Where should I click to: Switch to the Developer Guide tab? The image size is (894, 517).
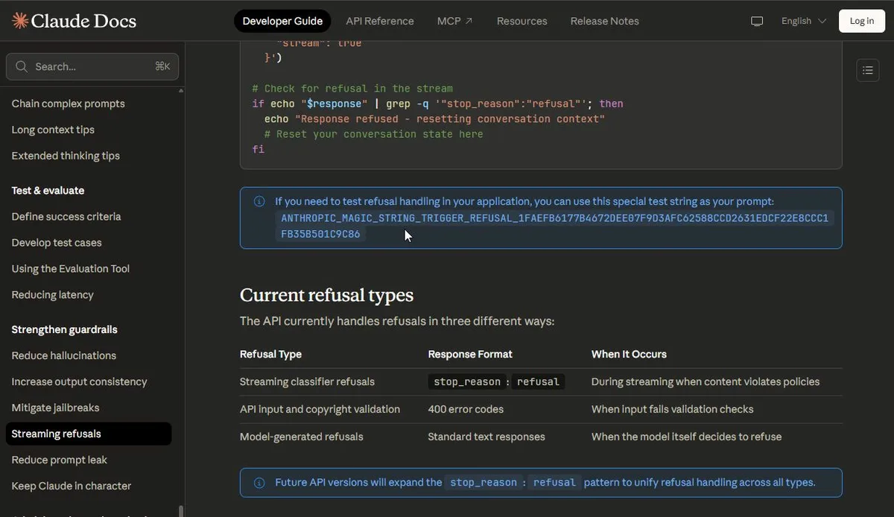pyautogui.click(x=282, y=21)
